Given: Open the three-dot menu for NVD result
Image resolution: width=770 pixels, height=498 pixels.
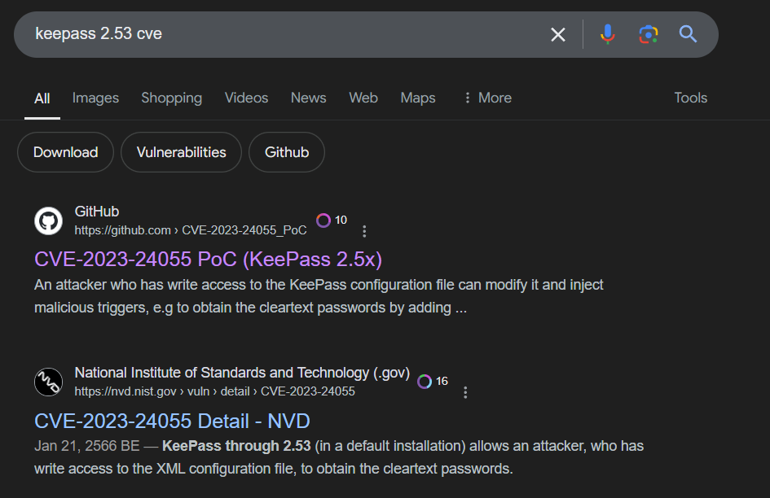Looking at the screenshot, I should click(465, 392).
